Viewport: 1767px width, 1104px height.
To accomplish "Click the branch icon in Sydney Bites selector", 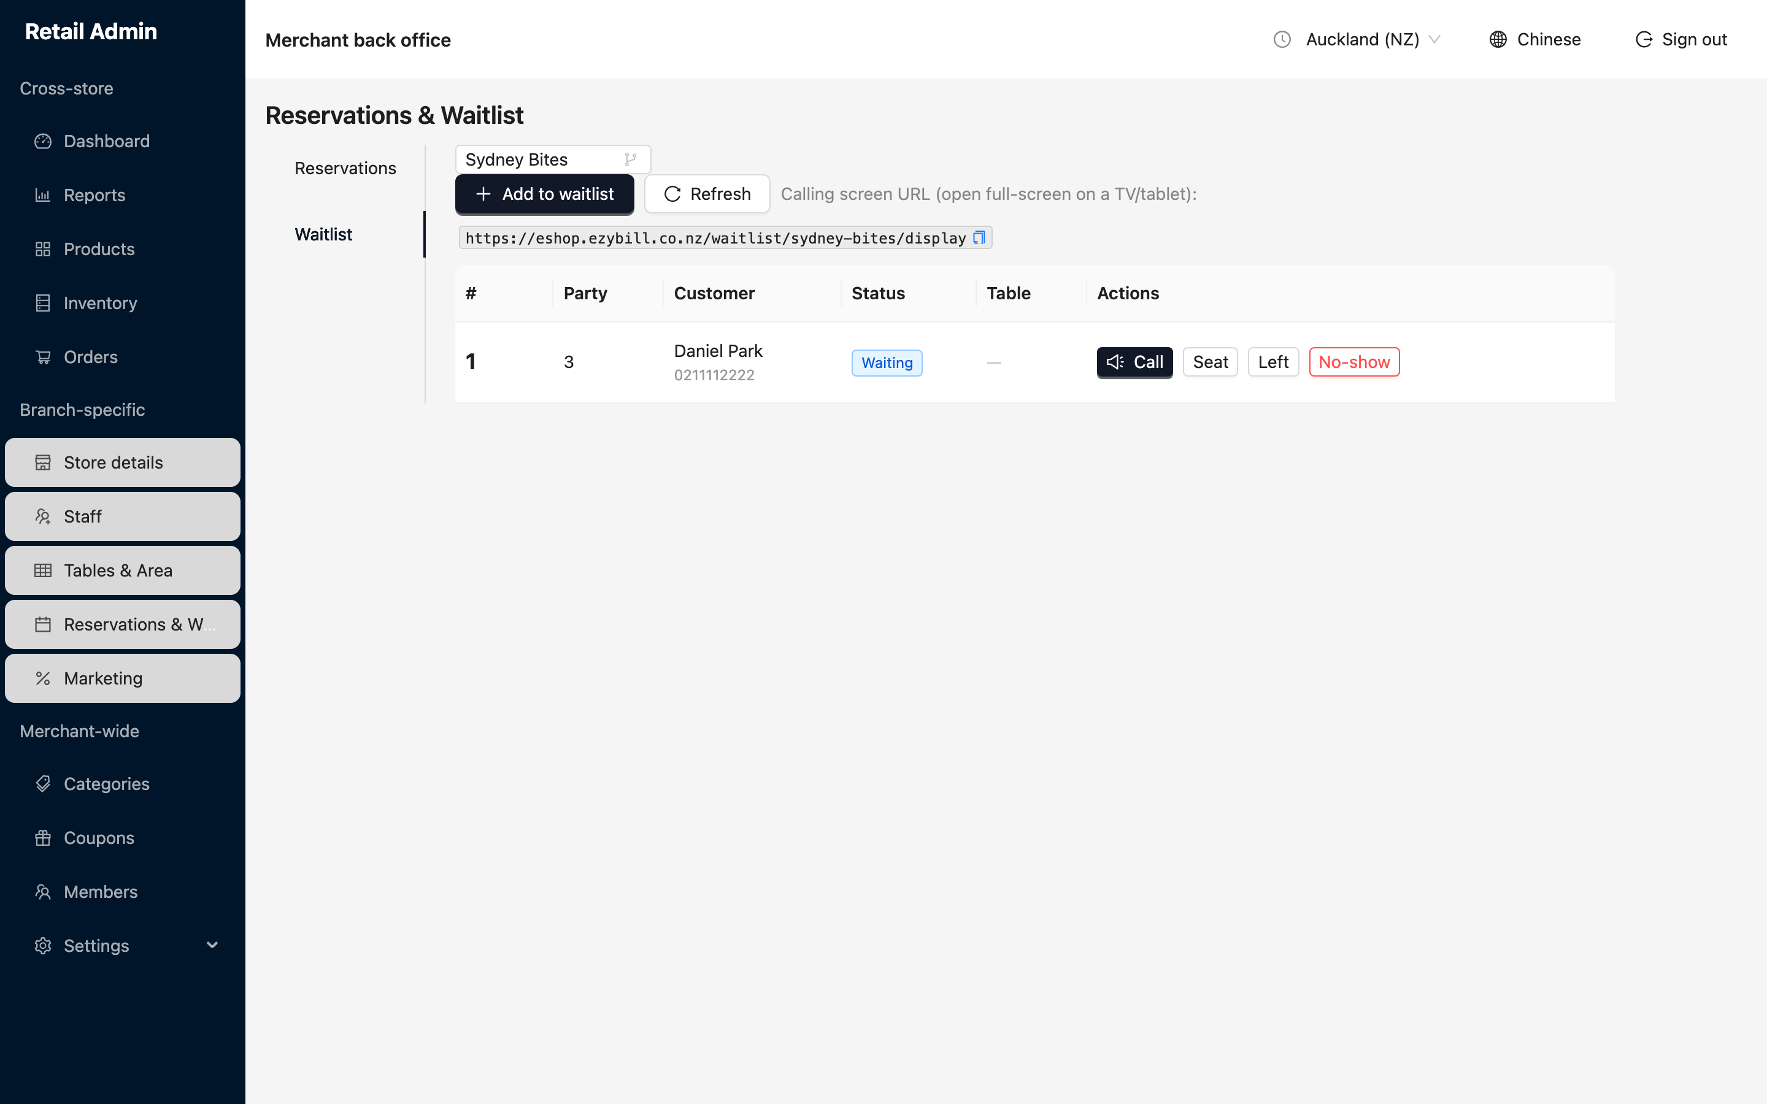I will (631, 159).
